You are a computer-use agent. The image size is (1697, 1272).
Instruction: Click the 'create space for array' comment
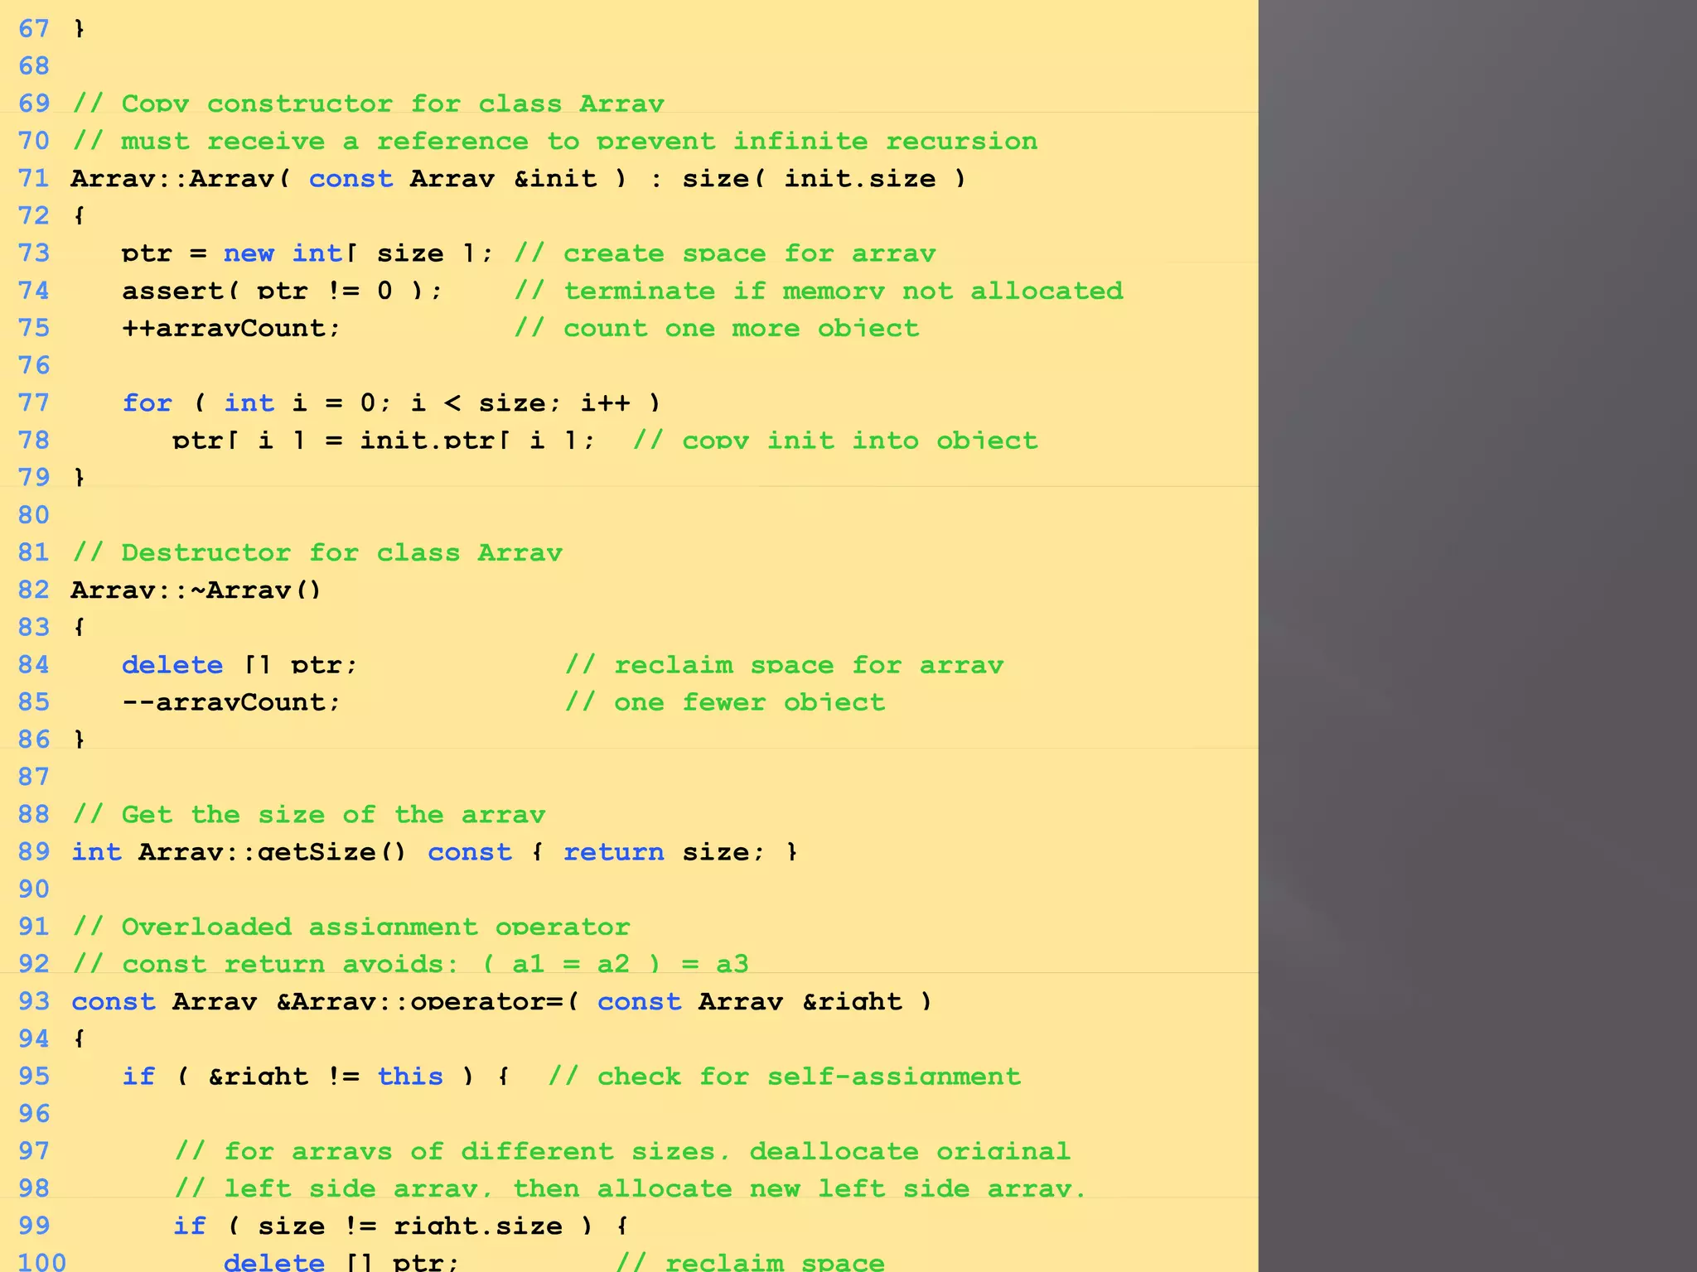click(x=725, y=253)
